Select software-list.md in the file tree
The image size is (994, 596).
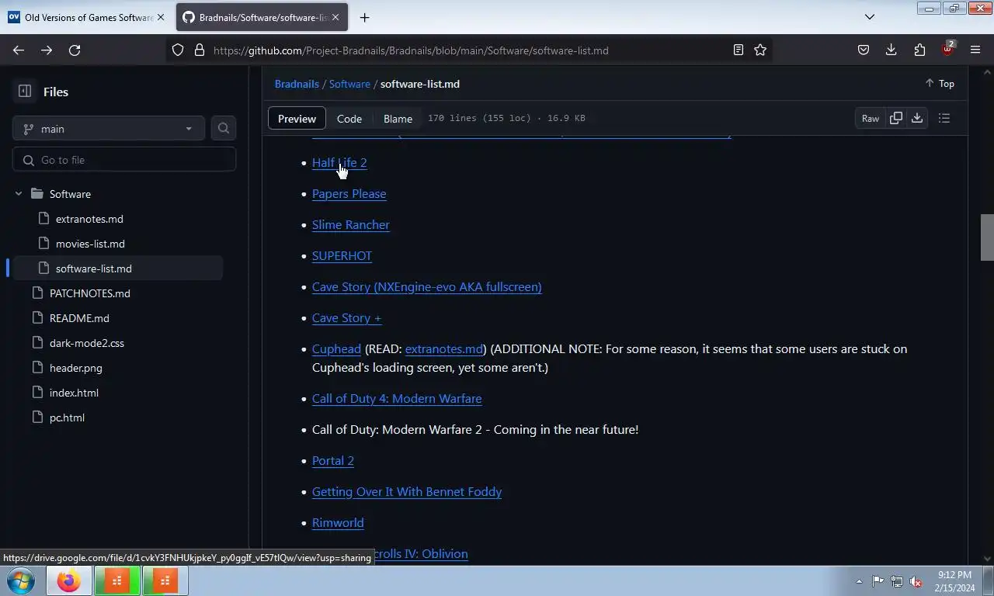94,269
